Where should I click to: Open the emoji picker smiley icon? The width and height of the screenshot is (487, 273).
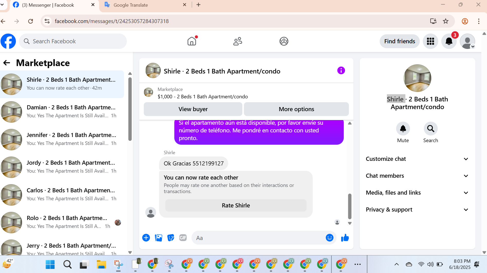(x=330, y=238)
